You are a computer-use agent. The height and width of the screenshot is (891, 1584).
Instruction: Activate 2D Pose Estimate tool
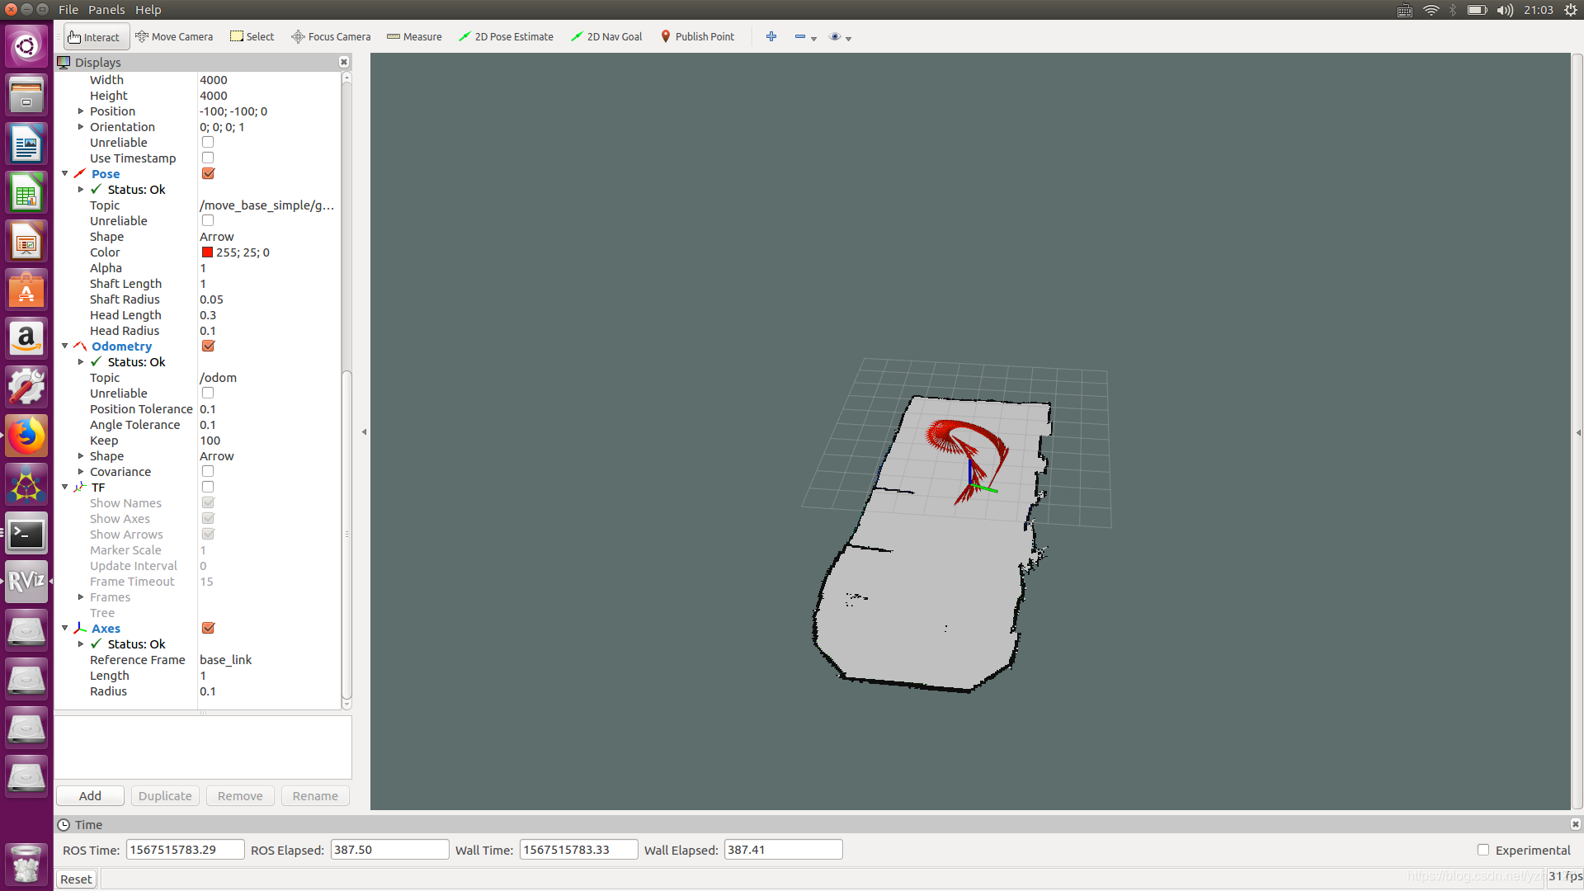(x=506, y=37)
